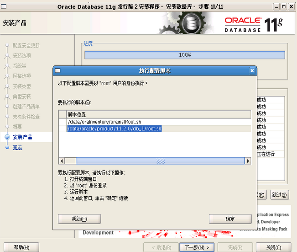The width and height of the screenshot is (297, 252).
Task: Click the 脚本位置 column header
Action: coord(159,114)
